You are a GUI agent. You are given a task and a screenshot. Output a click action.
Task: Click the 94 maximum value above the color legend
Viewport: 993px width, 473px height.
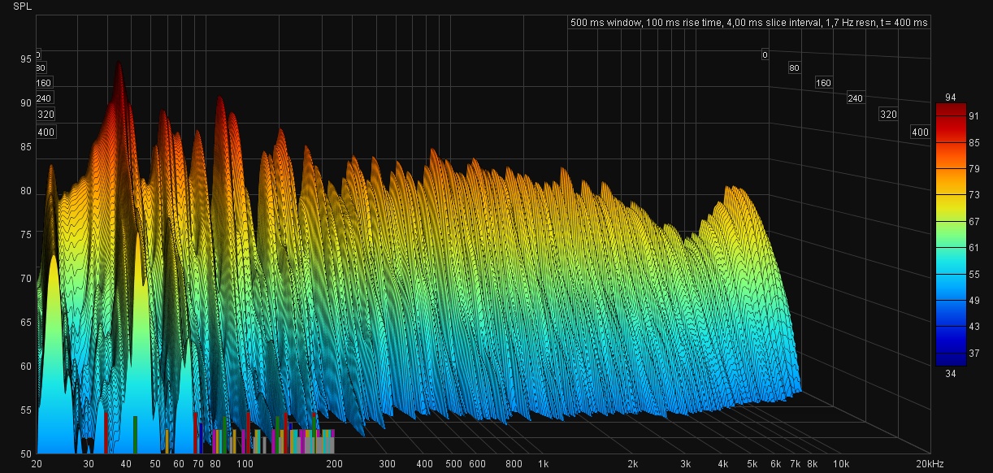pyautogui.click(x=951, y=98)
